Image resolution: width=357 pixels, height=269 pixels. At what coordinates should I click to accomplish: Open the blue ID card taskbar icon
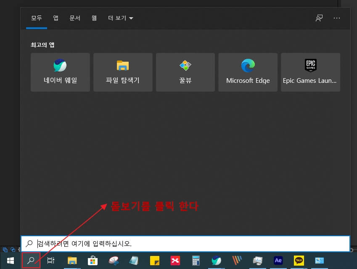coord(319,261)
